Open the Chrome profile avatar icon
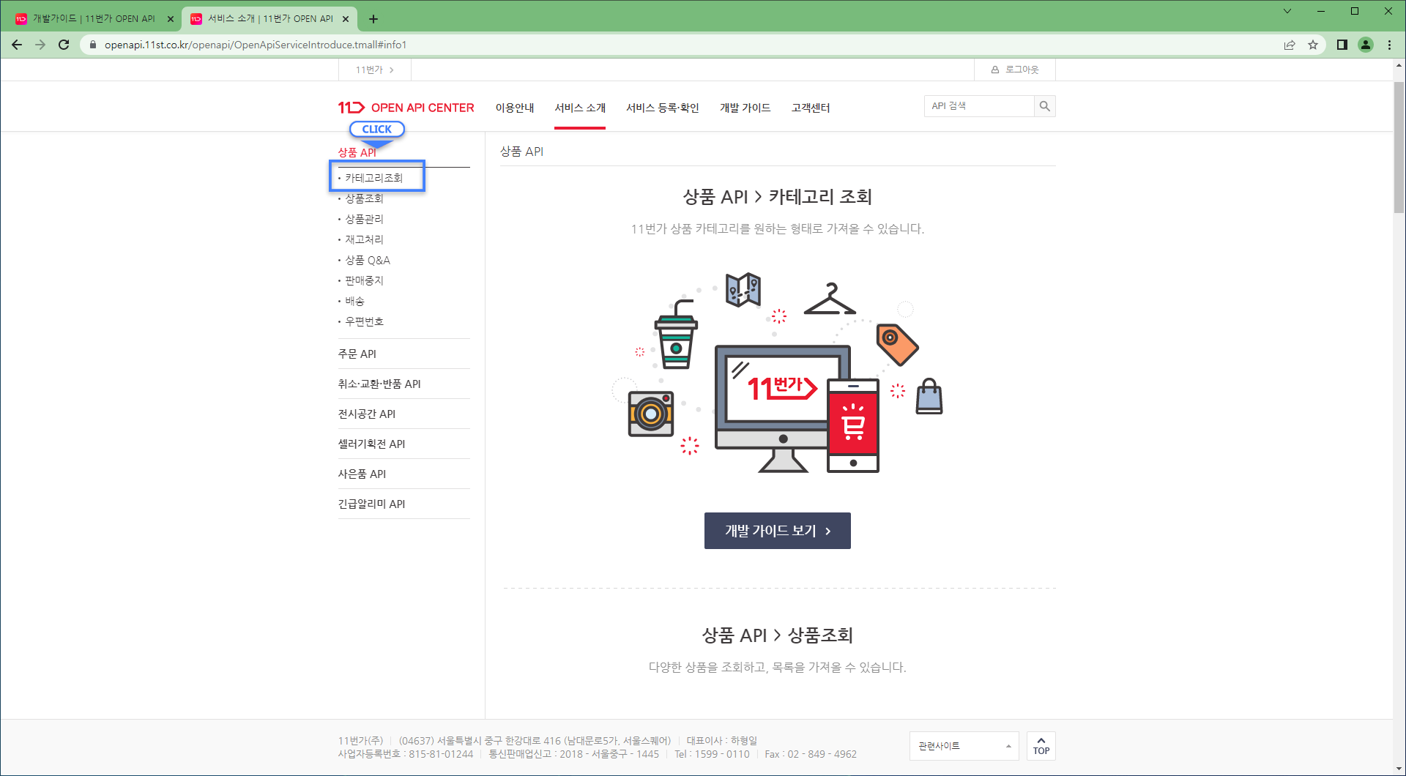The image size is (1406, 776). pos(1366,45)
